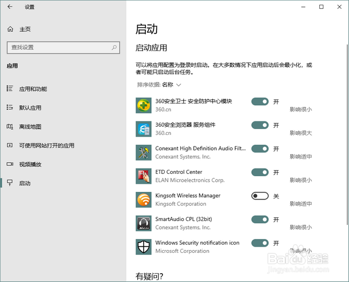Open 默认应用 settings page

click(x=30, y=108)
